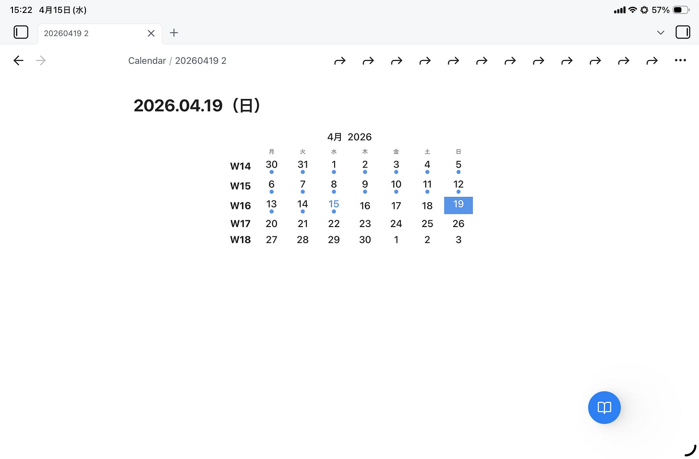This screenshot has height=459, width=699.
Task: Select day 31 in the calendar
Action: (x=302, y=166)
